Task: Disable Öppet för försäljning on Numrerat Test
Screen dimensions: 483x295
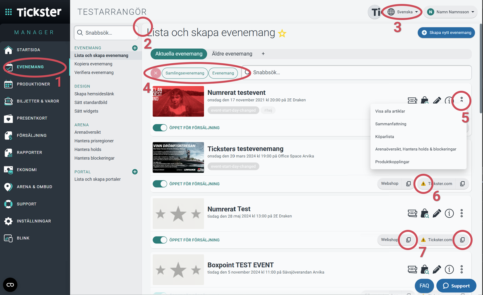Action: [160, 240]
